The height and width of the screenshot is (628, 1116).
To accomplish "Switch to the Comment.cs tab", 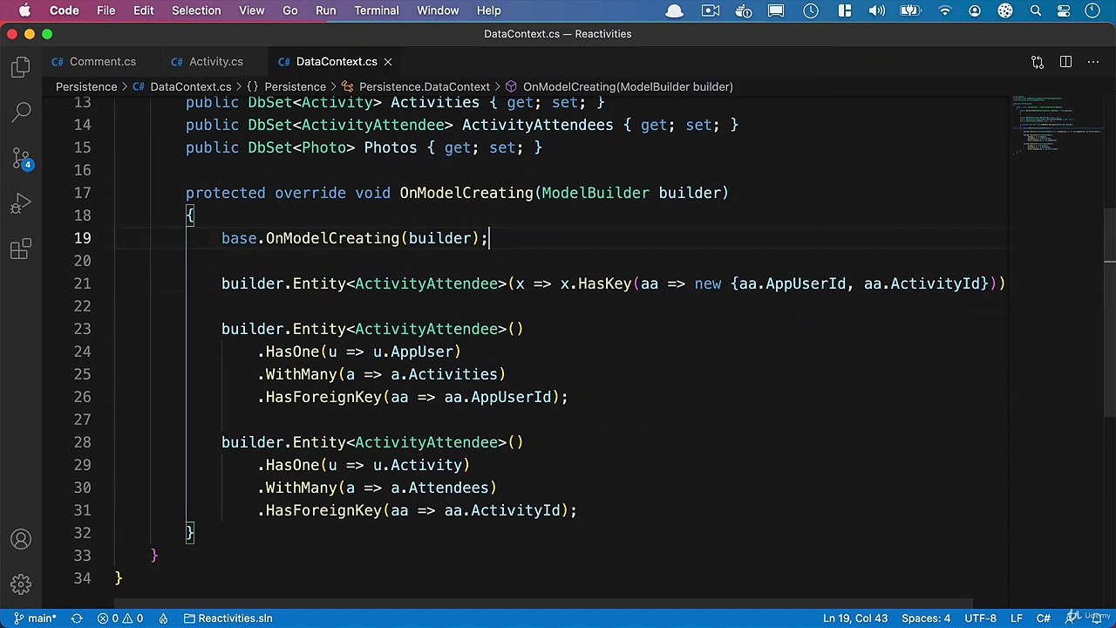I will 94,62.
